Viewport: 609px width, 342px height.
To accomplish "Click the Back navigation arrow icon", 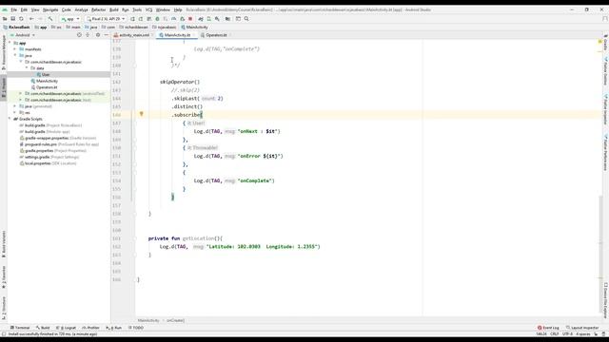I will click(x=31, y=19).
